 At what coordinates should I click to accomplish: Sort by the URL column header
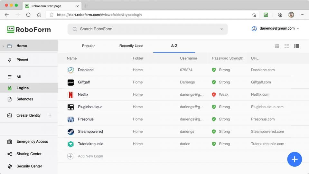(x=255, y=58)
